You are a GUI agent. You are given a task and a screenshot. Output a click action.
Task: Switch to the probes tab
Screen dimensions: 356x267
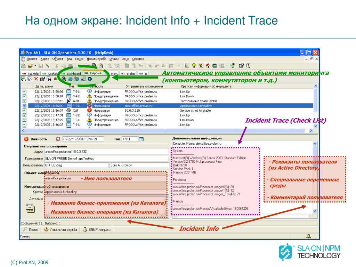point(128,74)
